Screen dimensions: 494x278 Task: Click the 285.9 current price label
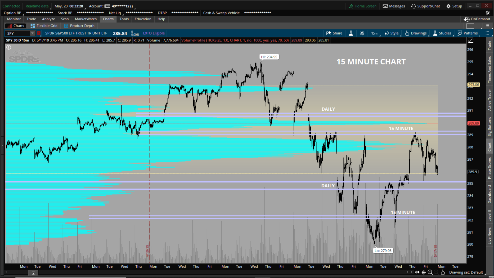coord(473,172)
